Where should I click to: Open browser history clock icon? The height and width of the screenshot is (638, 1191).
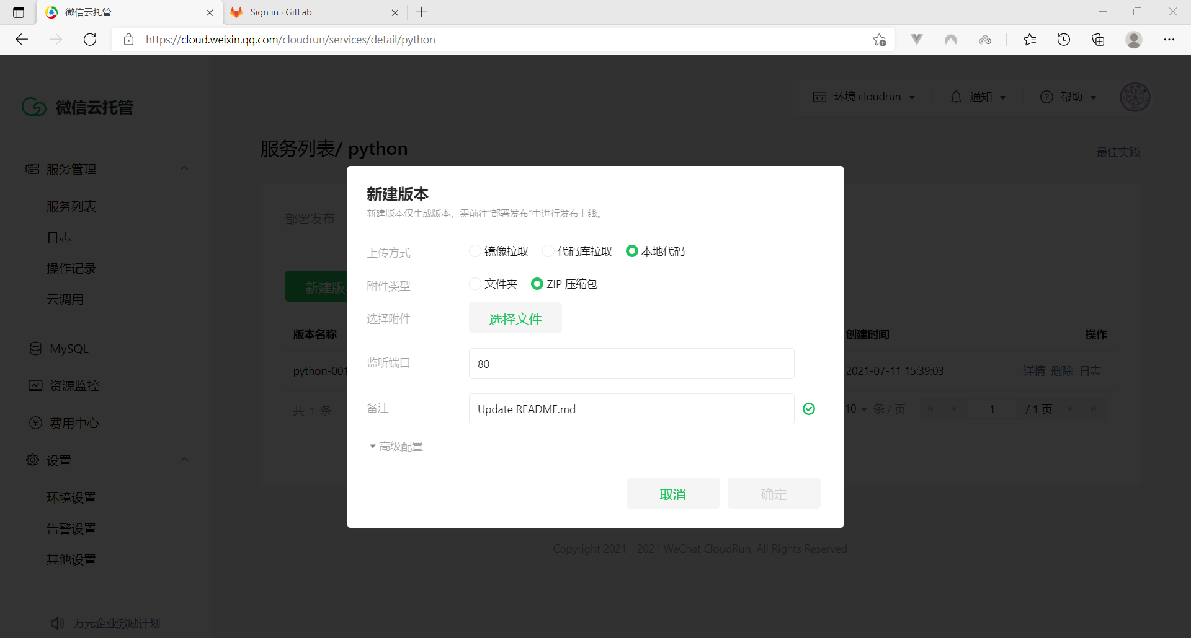[x=1064, y=40]
